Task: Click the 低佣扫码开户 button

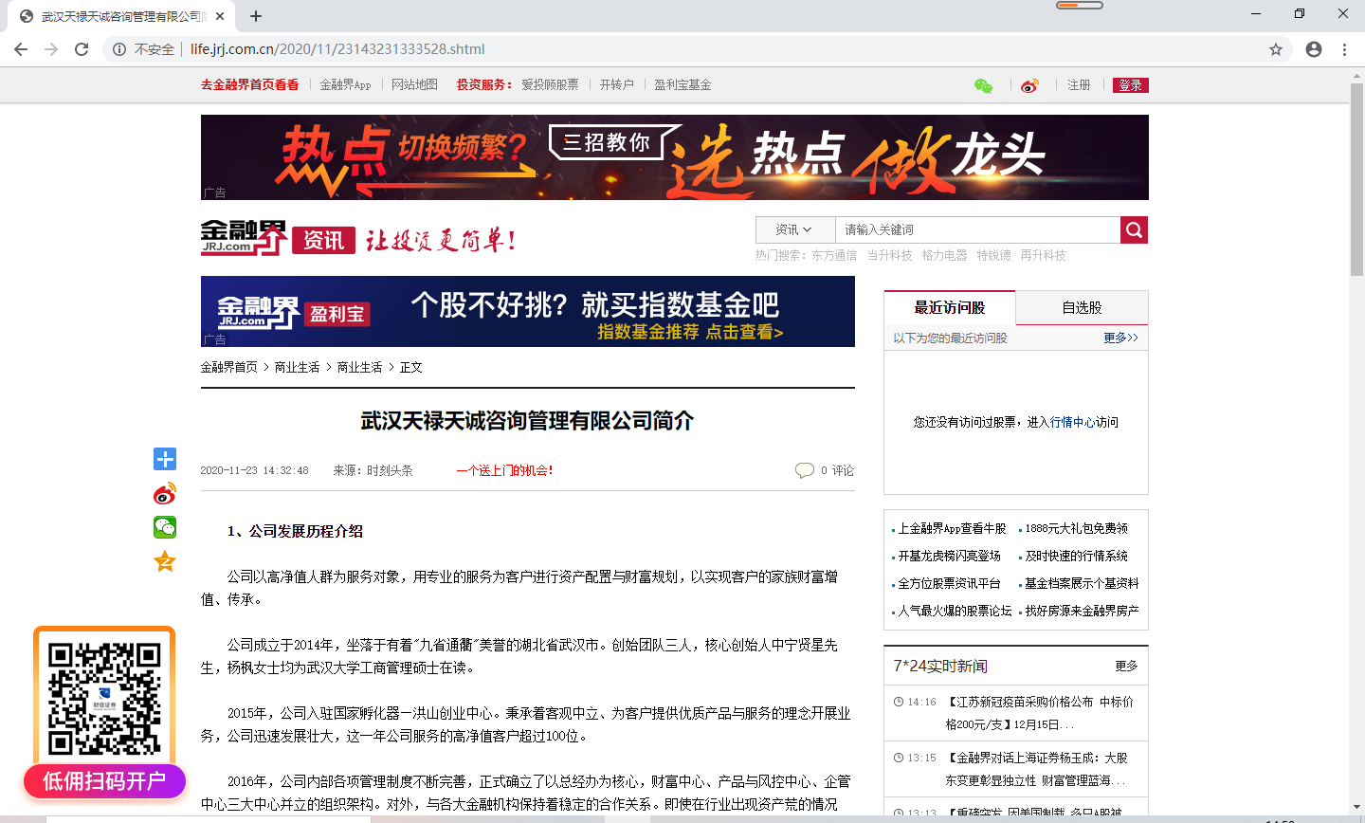Action: click(104, 781)
